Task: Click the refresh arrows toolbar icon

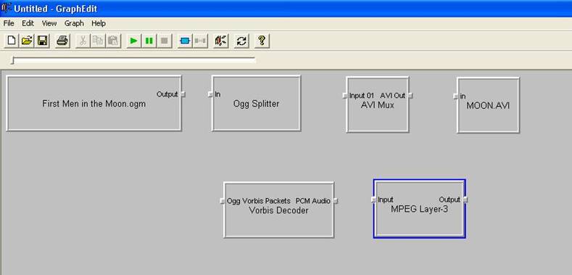Action: coord(241,41)
